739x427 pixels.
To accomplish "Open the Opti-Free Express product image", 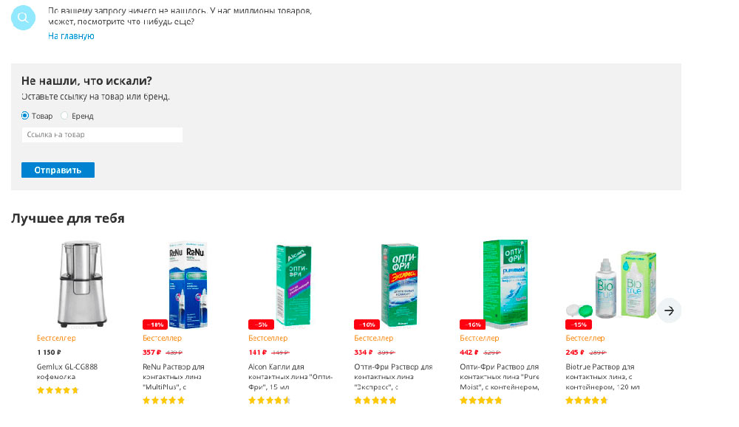I will (x=399, y=285).
